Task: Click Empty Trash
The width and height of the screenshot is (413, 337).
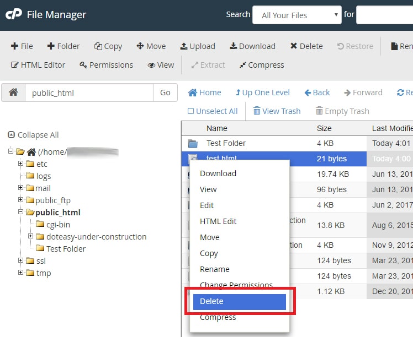Action: click(342, 111)
